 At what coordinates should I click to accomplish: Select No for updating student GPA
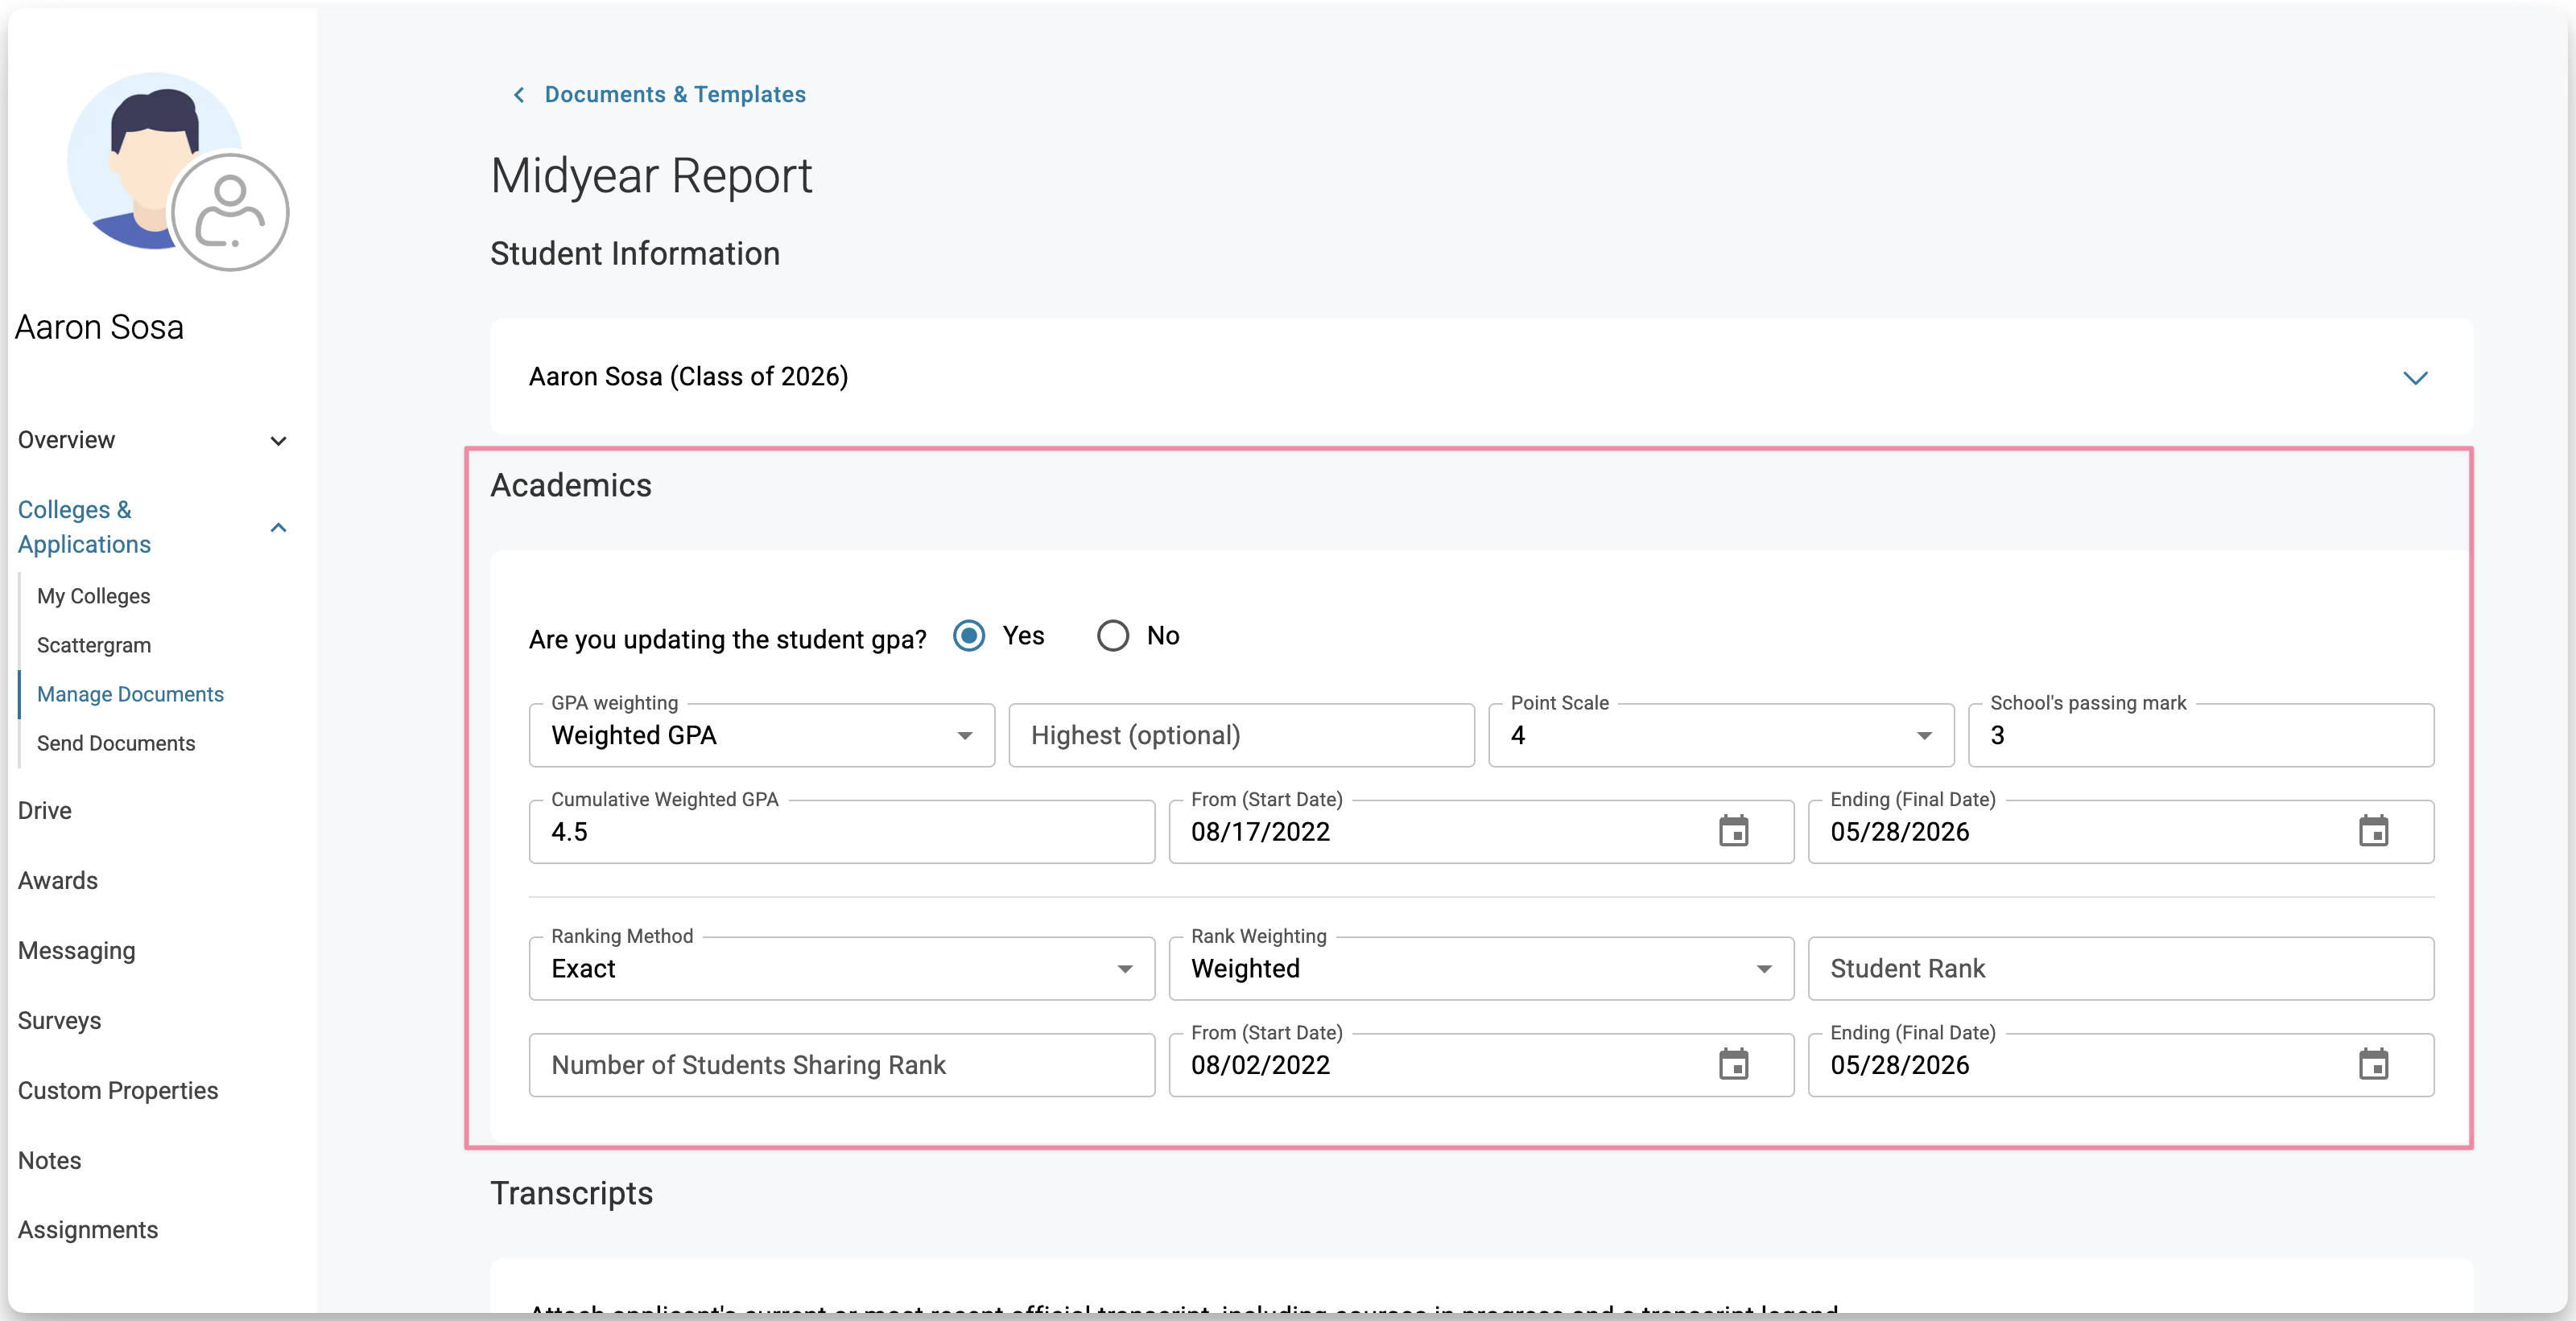click(x=1113, y=636)
